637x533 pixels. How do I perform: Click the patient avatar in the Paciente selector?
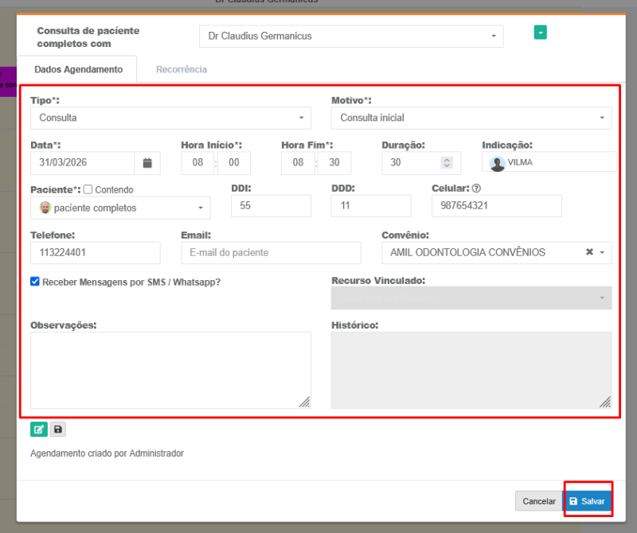coord(46,207)
